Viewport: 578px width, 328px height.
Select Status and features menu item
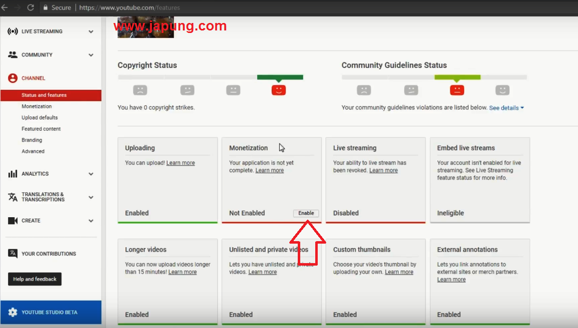tap(51, 95)
